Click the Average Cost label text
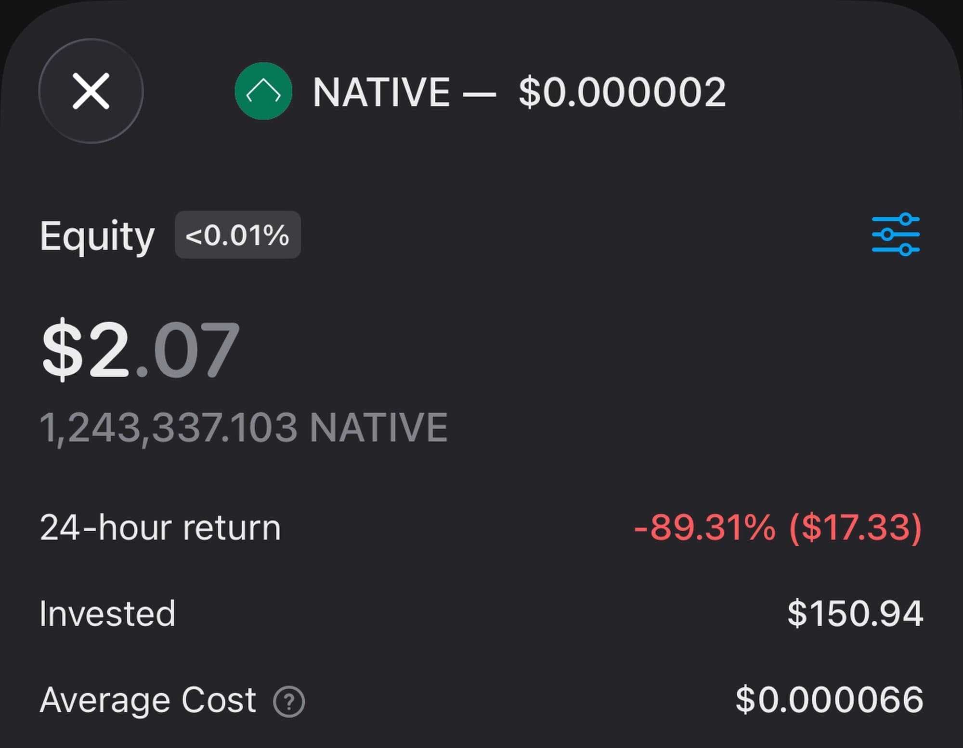Viewport: 963px width, 748px height. (x=148, y=700)
